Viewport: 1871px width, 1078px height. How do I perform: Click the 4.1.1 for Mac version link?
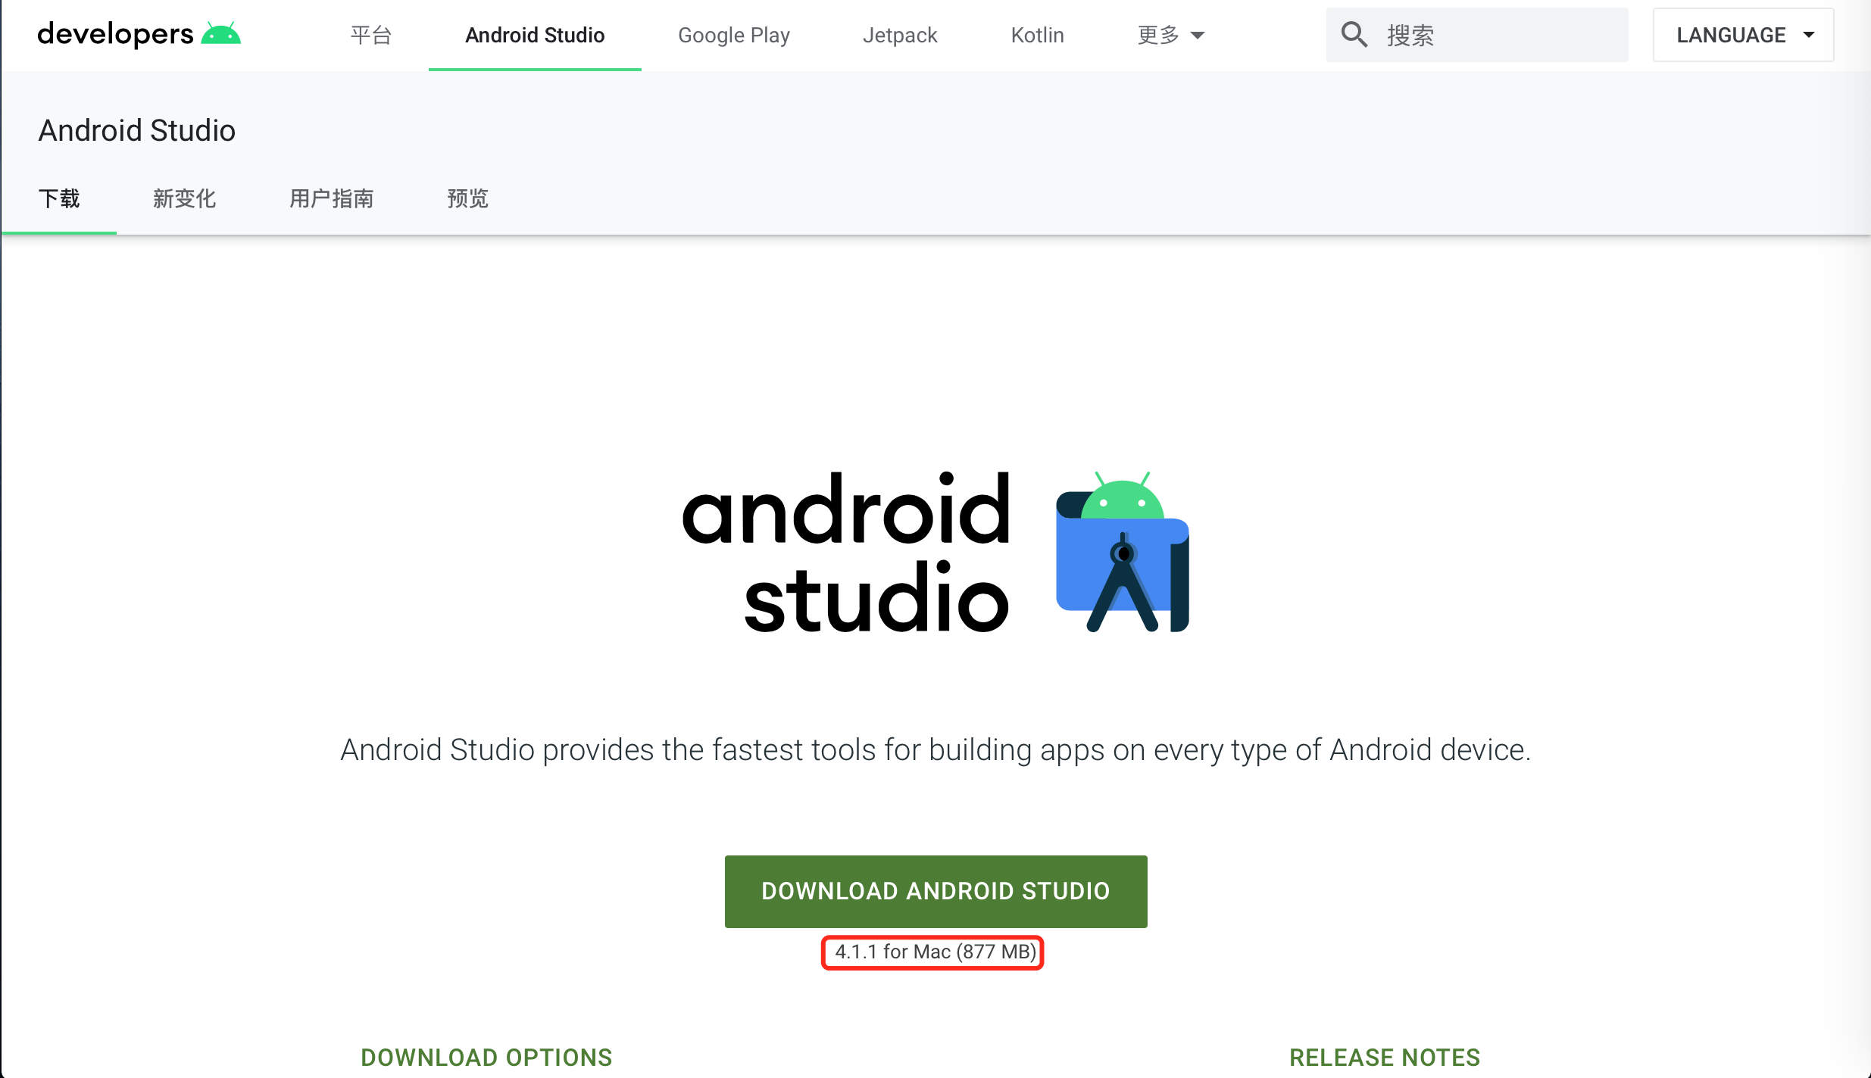point(934,951)
